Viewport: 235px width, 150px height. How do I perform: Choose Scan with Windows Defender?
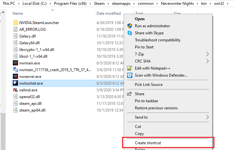pos(161,75)
